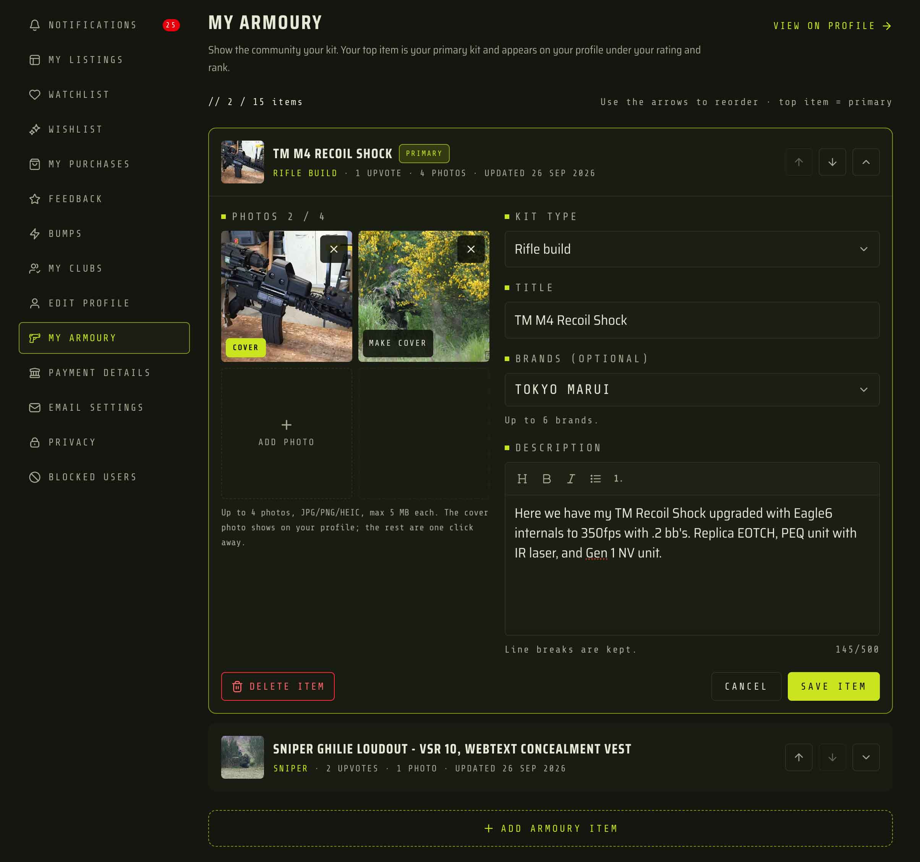Click the Bumps lightning bolt icon
The image size is (920, 862).
point(35,234)
